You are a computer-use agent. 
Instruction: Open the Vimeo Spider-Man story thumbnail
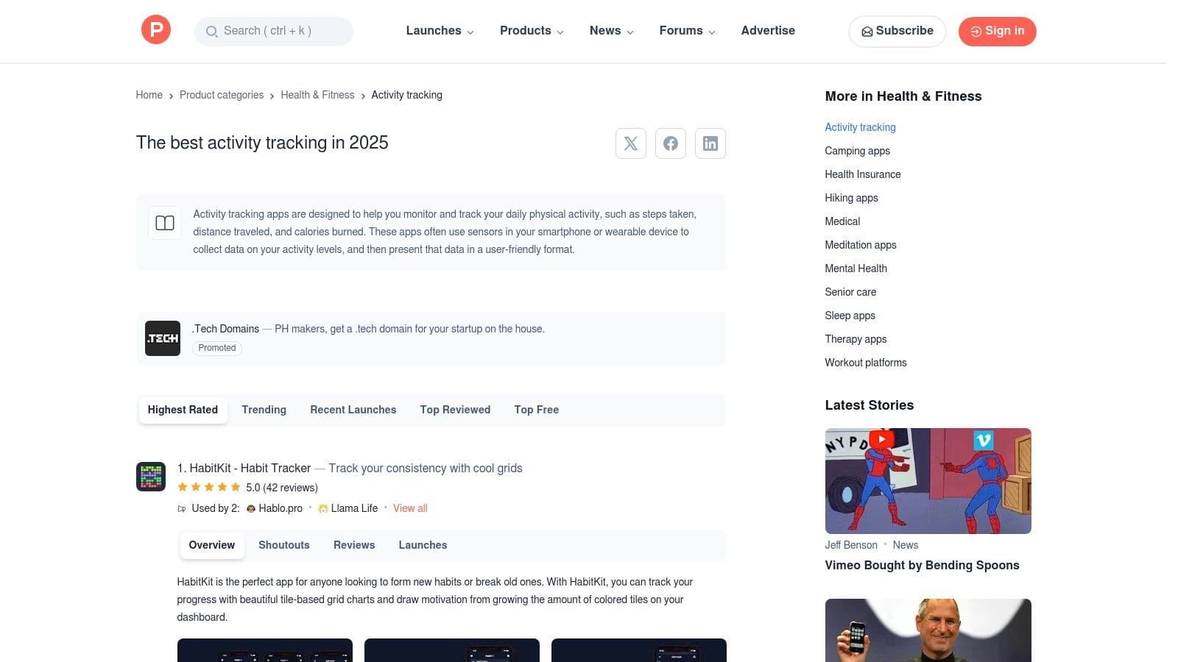[x=928, y=481]
